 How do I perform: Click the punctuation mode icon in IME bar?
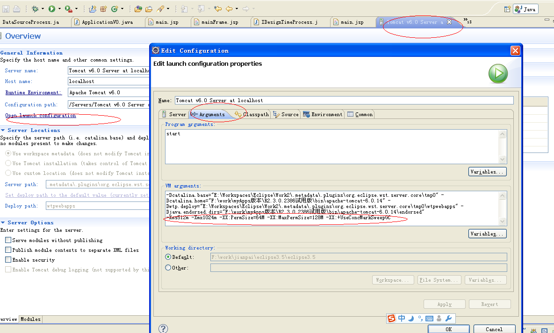(420, 319)
